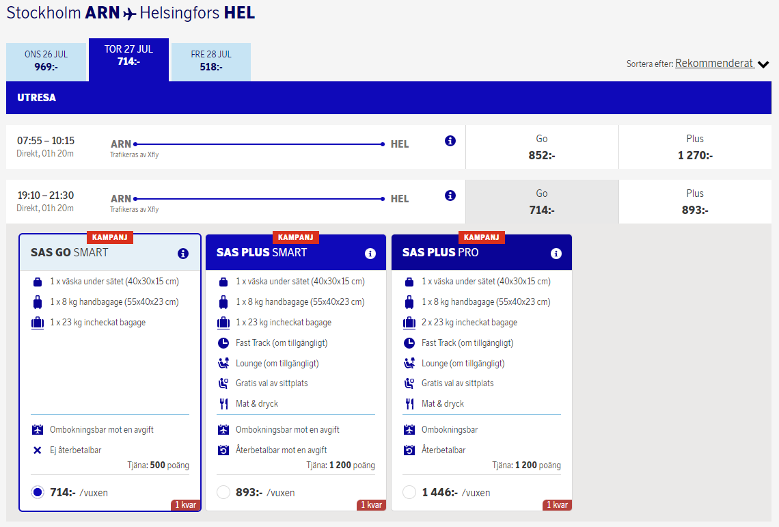
Task: Open SAS Plus Smart info icon
Action: [x=370, y=254]
